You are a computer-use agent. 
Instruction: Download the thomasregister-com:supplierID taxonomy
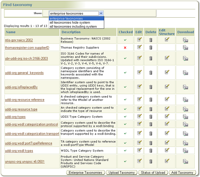(186, 48)
